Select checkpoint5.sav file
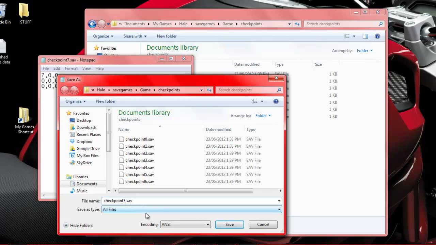Viewport: 436px width, 245px height. point(140,175)
